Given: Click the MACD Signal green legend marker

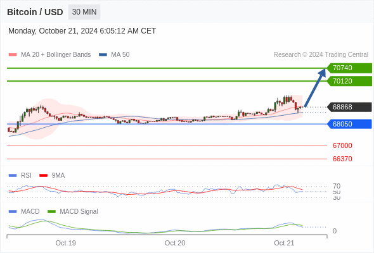Looking at the screenshot, I should click(51, 212).
